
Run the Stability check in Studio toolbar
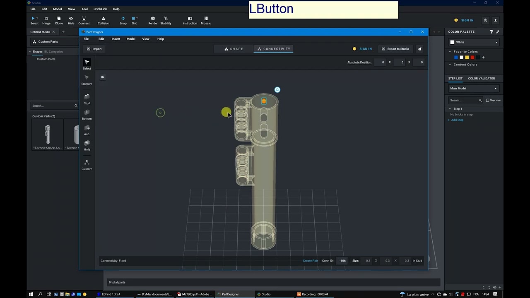166,20
